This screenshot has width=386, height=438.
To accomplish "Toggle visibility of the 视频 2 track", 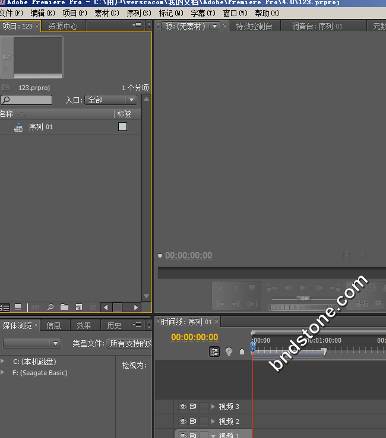I will click(x=183, y=421).
